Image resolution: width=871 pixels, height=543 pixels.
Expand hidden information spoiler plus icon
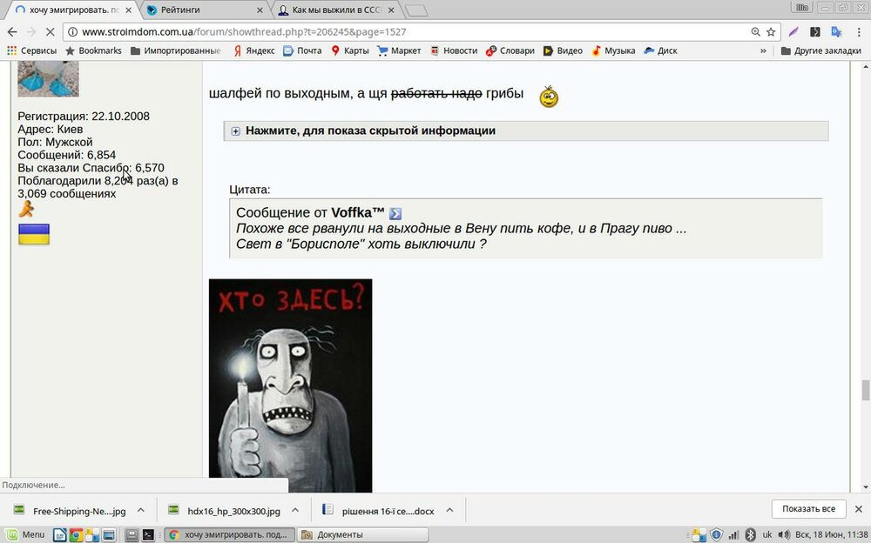coord(235,131)
